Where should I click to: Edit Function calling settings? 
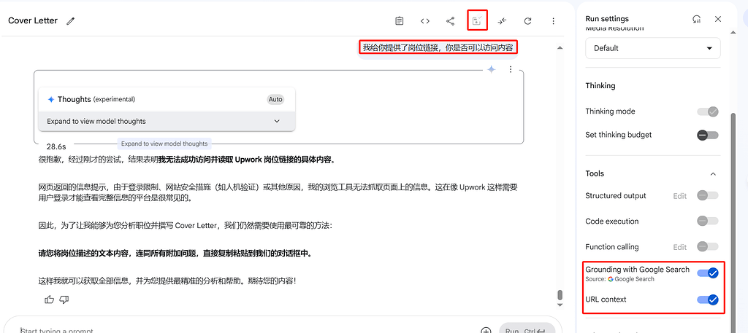[680, 247]
